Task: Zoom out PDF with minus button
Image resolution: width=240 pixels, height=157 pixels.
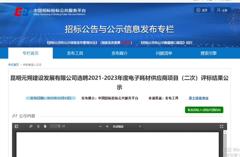Action: click(100, 126)
